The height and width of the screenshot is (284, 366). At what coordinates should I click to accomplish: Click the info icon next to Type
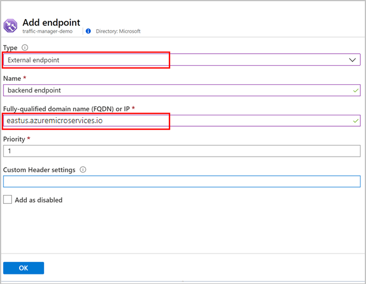[24, 47]
